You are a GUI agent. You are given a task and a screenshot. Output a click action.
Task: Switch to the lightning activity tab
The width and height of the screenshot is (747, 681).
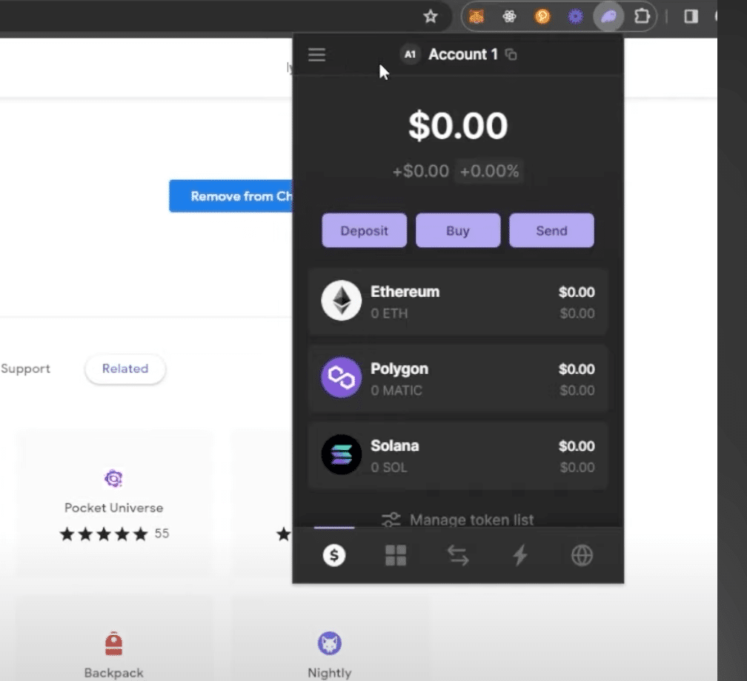[519, 555]
